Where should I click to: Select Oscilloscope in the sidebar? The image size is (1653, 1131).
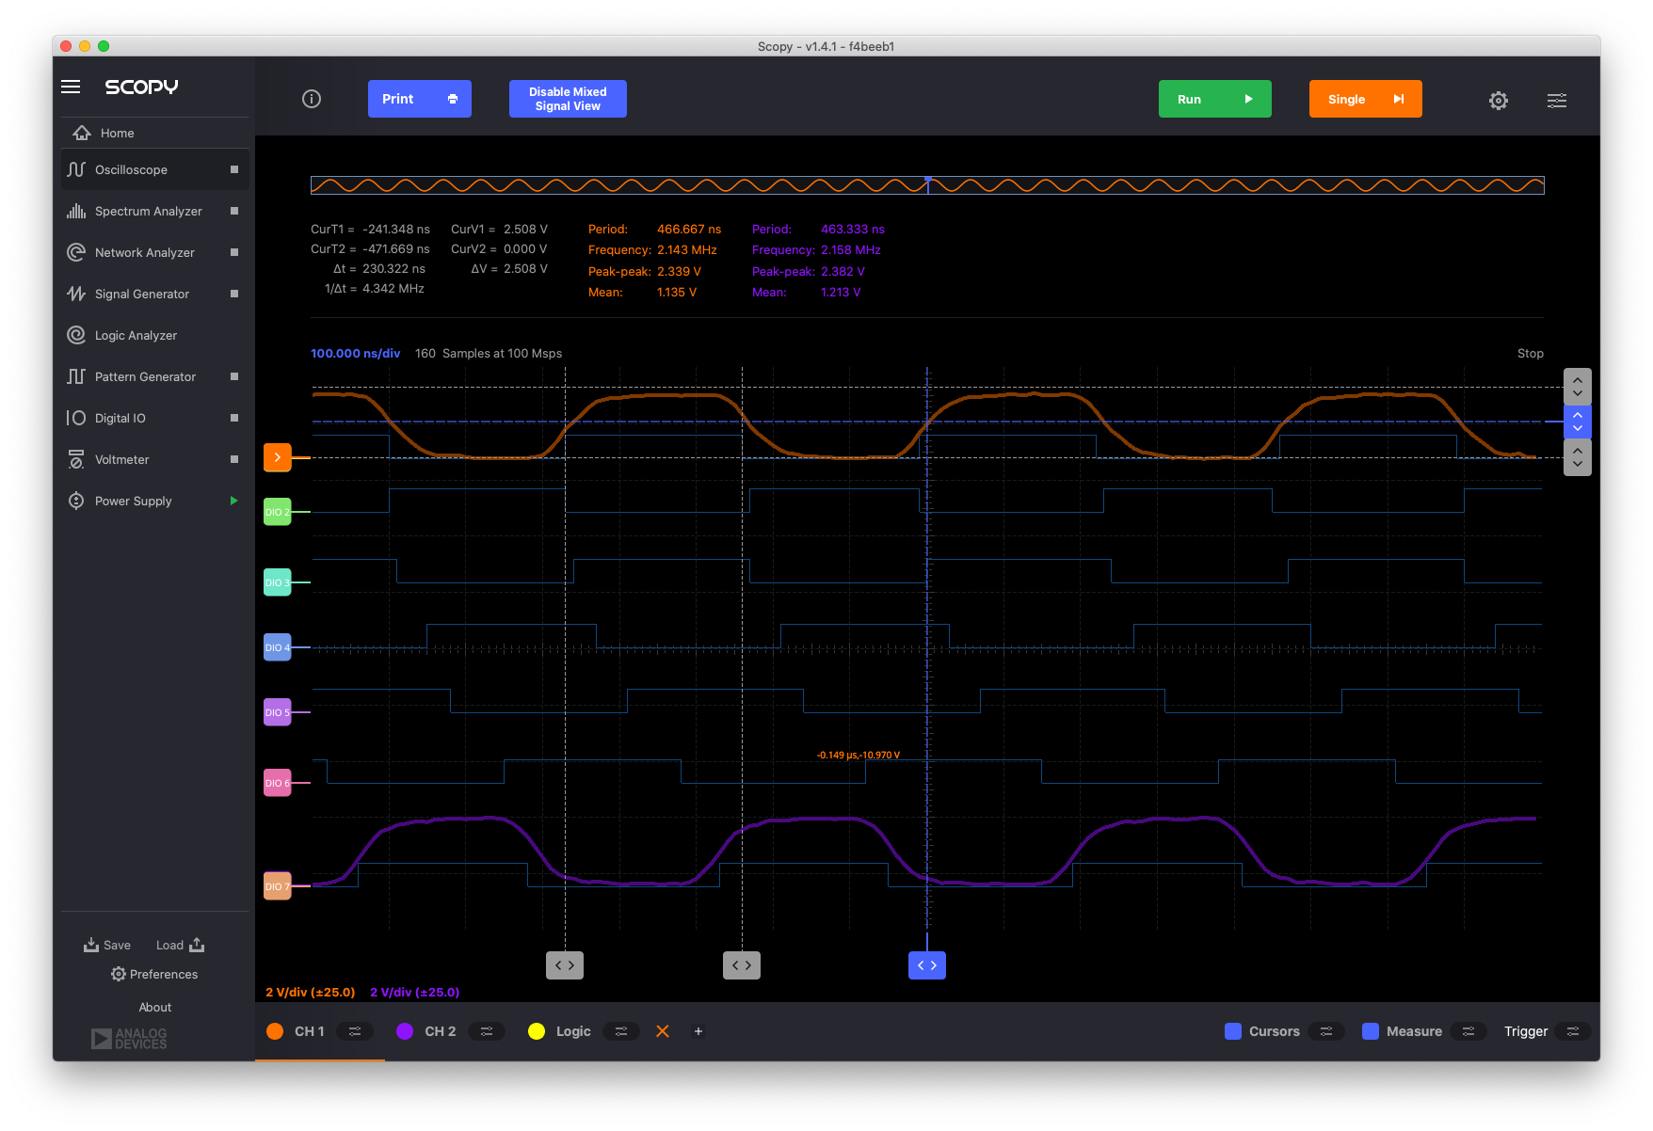coord(154,169)
